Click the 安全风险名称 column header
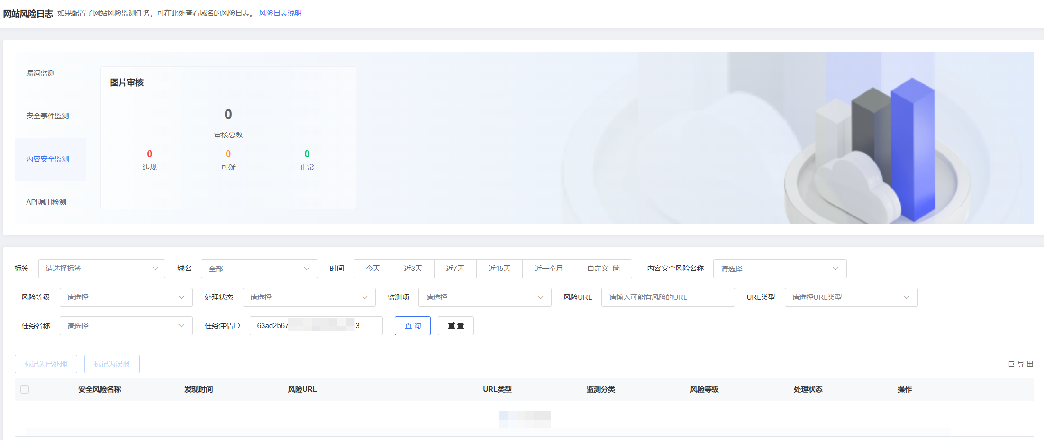The image size is (1044, 440). 100,389
